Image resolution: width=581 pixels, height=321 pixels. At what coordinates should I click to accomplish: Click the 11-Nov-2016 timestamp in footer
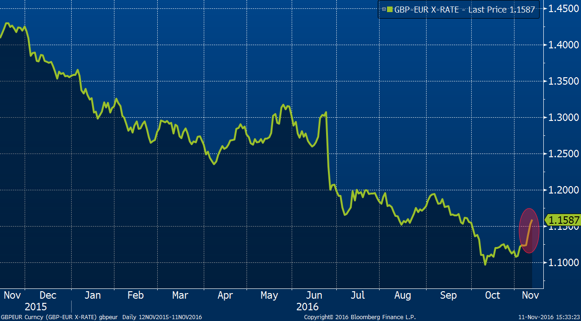[x=548, y=317]
